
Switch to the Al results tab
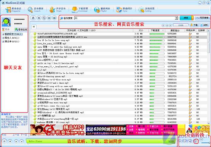34,27
